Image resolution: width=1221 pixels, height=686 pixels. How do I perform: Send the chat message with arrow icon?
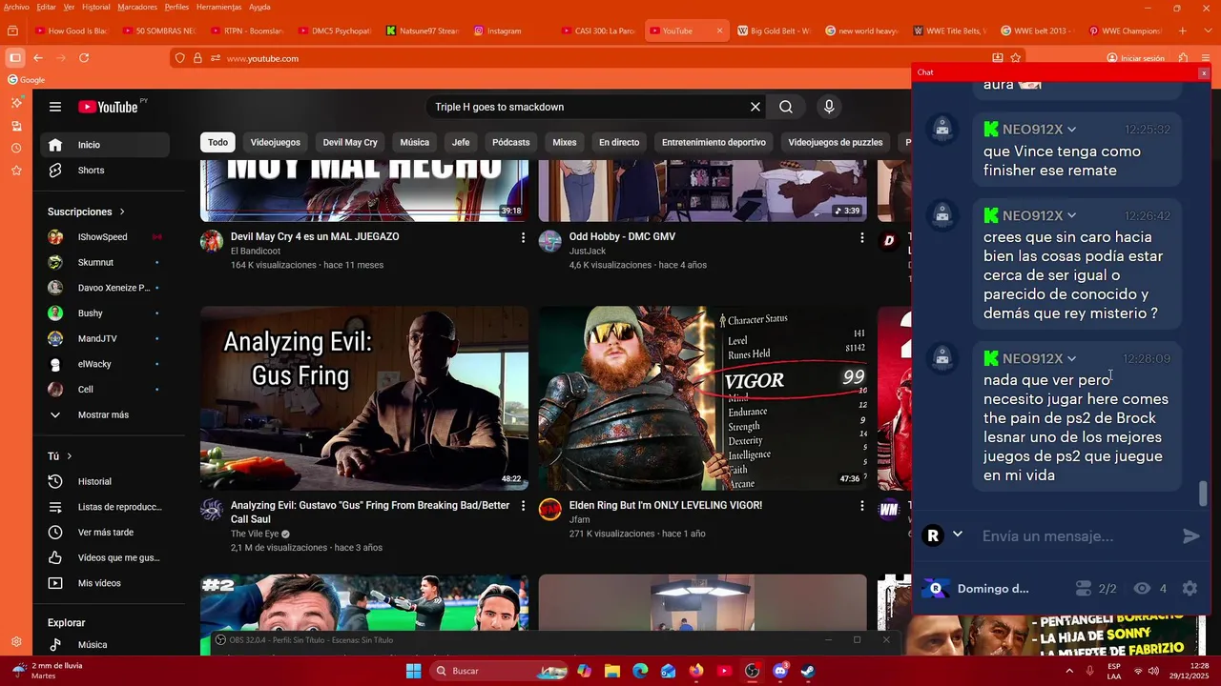[1191, 536]
